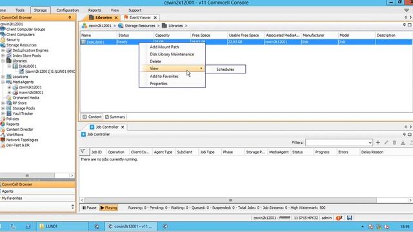Screen dimensions: 413x232
Task: Click the Locations node icon
Action: pos(9,77)
